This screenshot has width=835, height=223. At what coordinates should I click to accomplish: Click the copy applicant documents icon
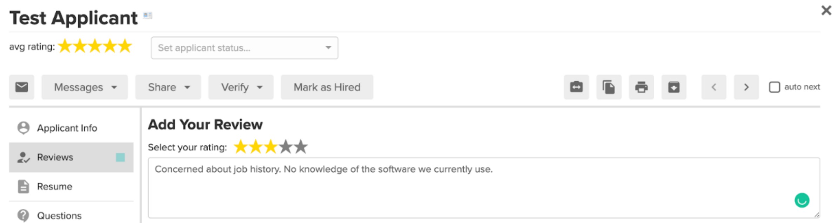[x=609, y=87]
